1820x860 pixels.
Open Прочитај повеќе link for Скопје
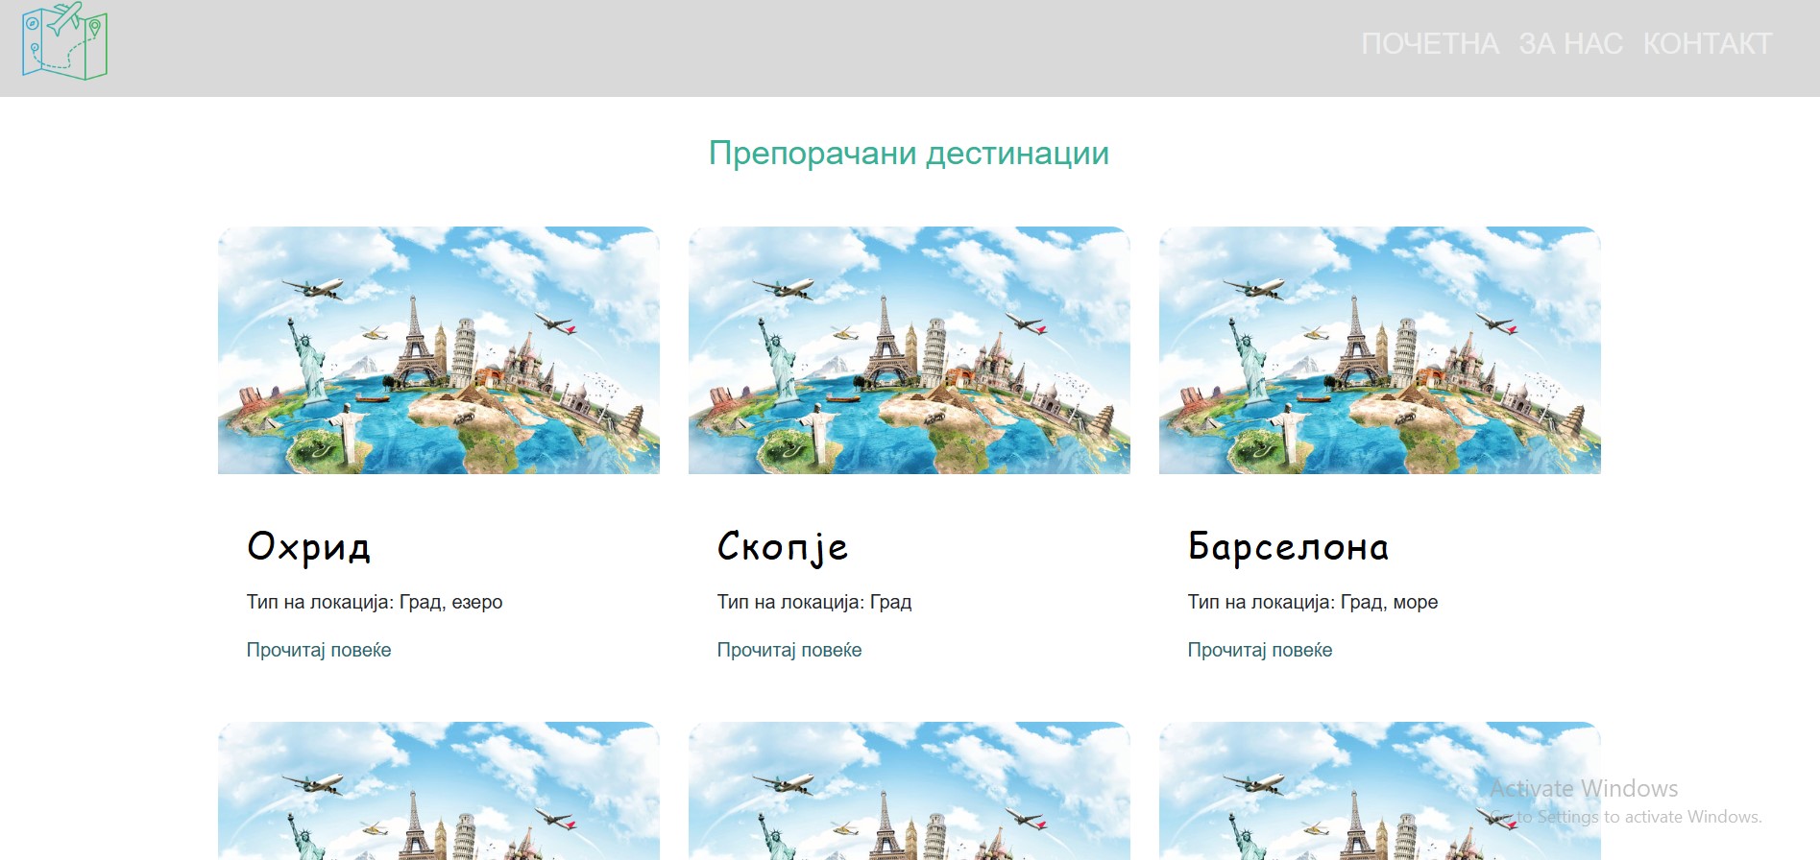click(789, 650)
